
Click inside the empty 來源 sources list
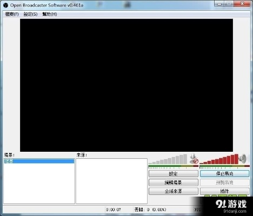coord(111,181)
